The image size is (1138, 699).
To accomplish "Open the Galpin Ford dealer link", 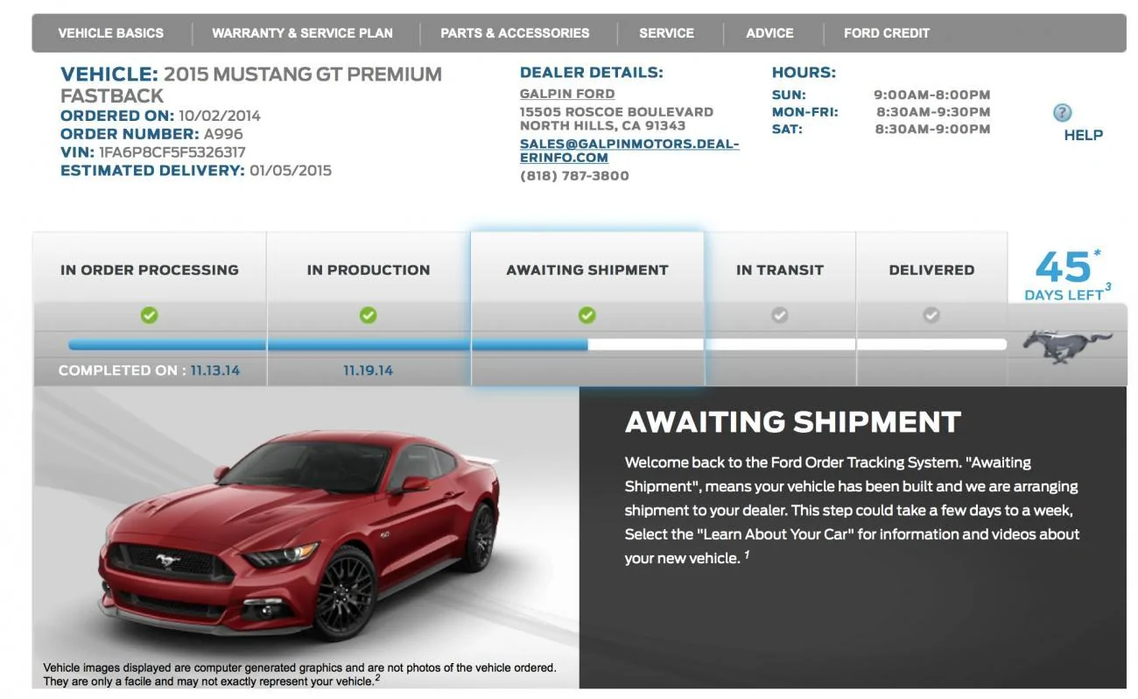I will click(x=567, y=94).
